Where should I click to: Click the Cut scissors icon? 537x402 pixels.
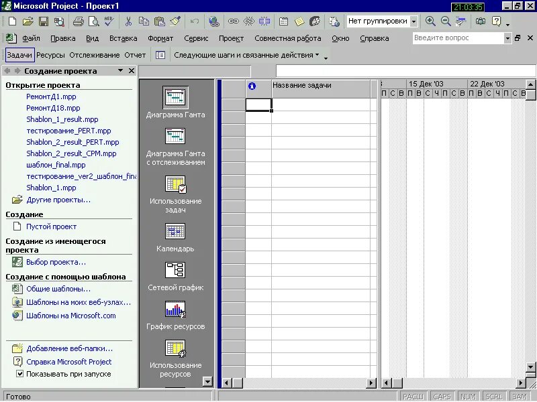pyautogui.click(x=128, y=21)
